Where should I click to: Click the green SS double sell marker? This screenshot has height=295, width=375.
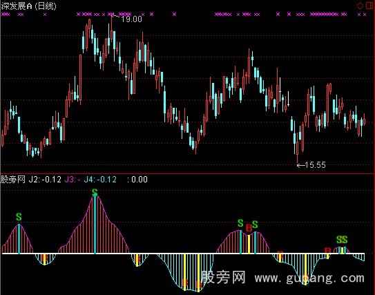[x=342, y=240]
